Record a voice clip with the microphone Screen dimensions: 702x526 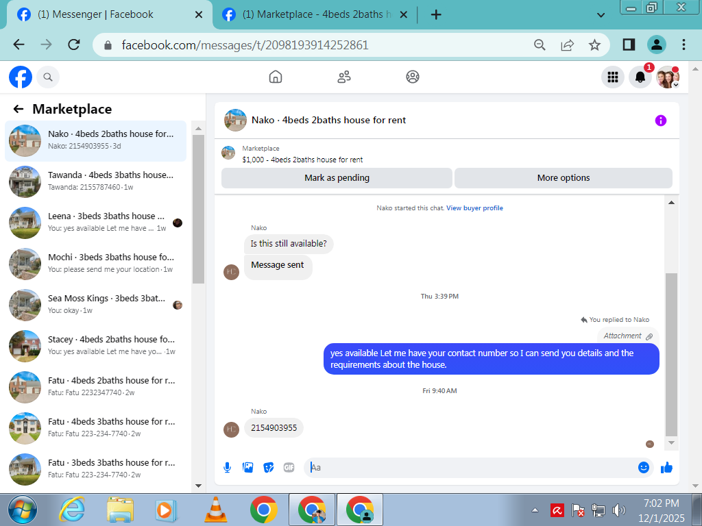(227, 467)
